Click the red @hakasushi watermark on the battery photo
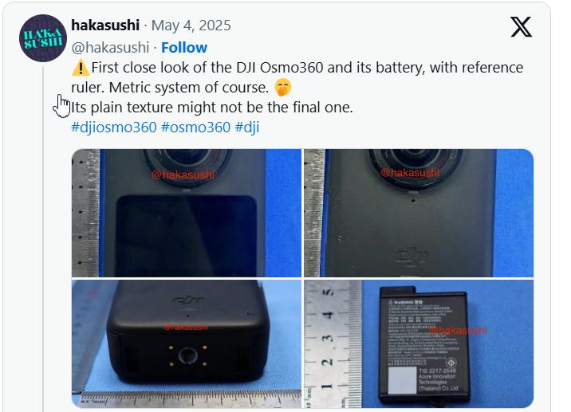The width and height of the screenshot is (571, 412). pyautogui.click(x=458, y=330)
